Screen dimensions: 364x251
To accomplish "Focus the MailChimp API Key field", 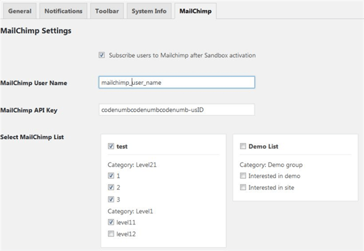I will coord(177,109).
